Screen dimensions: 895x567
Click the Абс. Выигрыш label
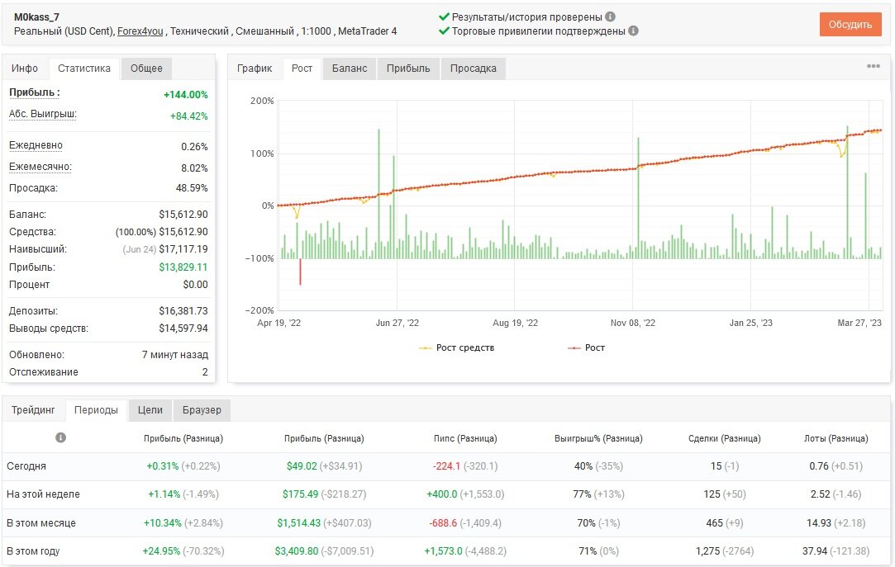point(43,114)
